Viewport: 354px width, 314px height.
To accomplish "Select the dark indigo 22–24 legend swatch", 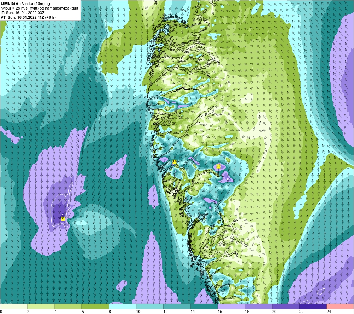I will (313, 306).
